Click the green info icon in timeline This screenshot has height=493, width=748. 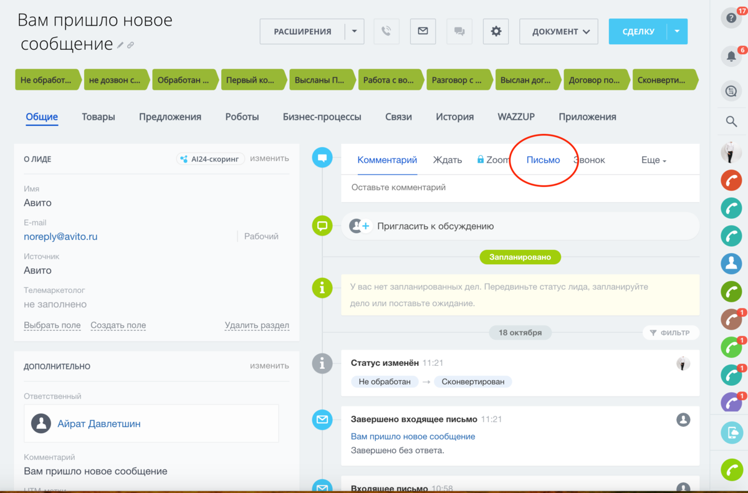(x=322, y=288)
